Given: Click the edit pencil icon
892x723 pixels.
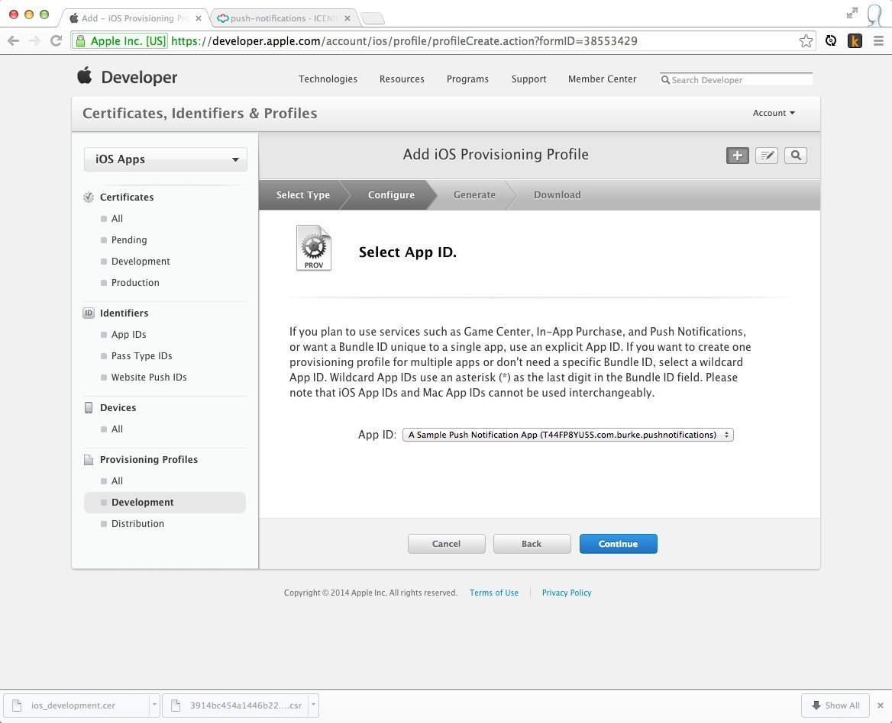Looking at the screenshot, I should 766,156.
